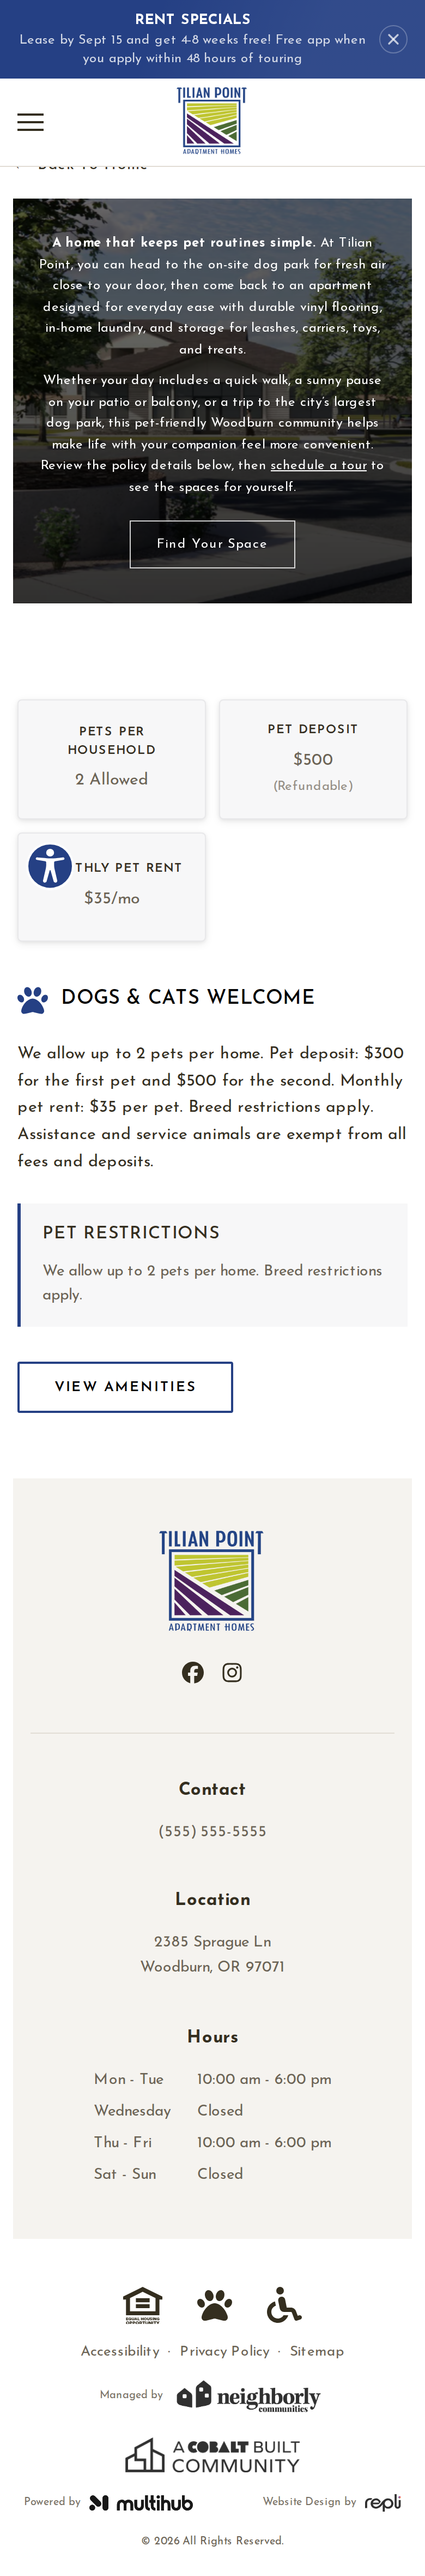The height and width of the screenshot is (2576, 425).
Task: Visit the Facebook page icon
Action: click(192, 1672)
